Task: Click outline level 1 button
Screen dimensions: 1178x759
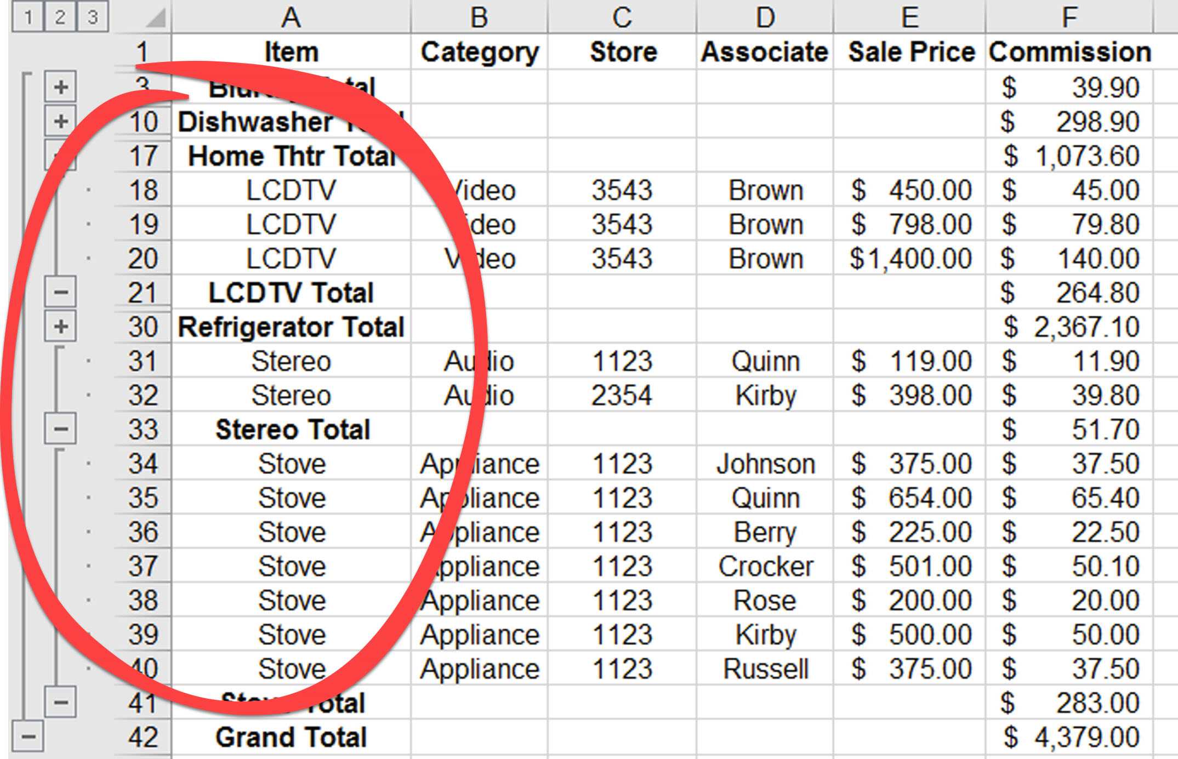Action: (29, 17)
